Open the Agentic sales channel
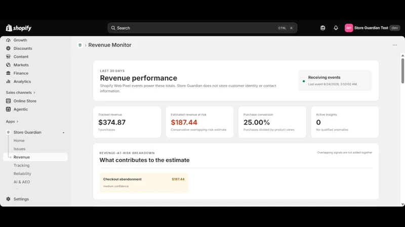The width and height of the screenshot is (405, 227). coord(21,109)
